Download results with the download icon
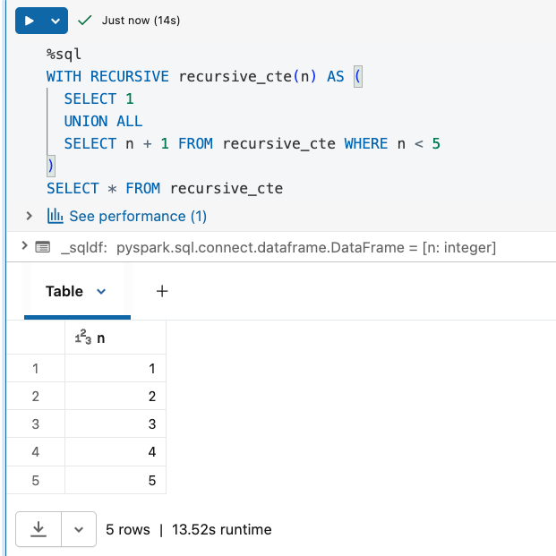The image size is (556, 556). (x=38, y=529)
